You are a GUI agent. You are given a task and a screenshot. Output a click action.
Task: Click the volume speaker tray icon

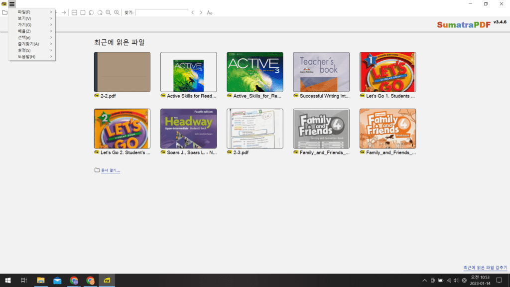(x=456, y=281)
